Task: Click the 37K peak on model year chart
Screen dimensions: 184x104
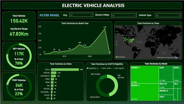Action: [105, 29]
